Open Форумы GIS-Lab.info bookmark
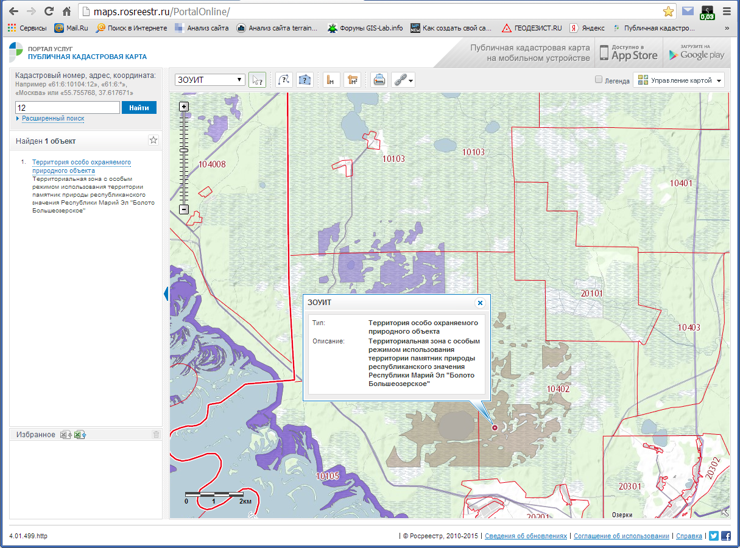740x548 pixels. coord(365,28)
